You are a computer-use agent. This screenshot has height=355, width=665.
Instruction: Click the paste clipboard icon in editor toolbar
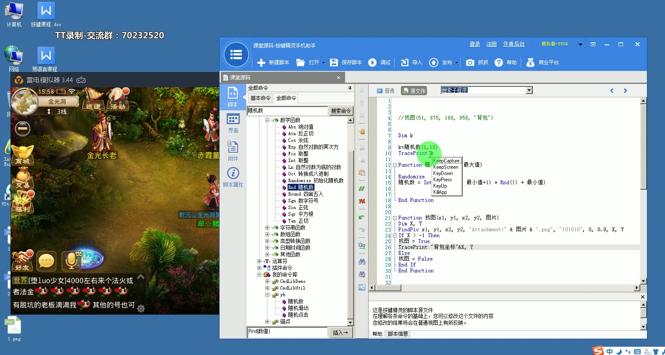click(x=362, y=172)
